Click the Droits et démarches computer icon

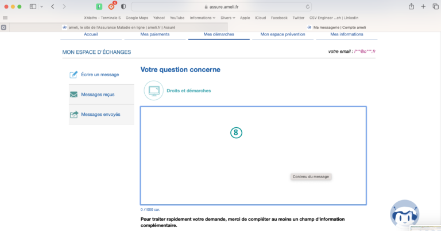pos(153,91)
